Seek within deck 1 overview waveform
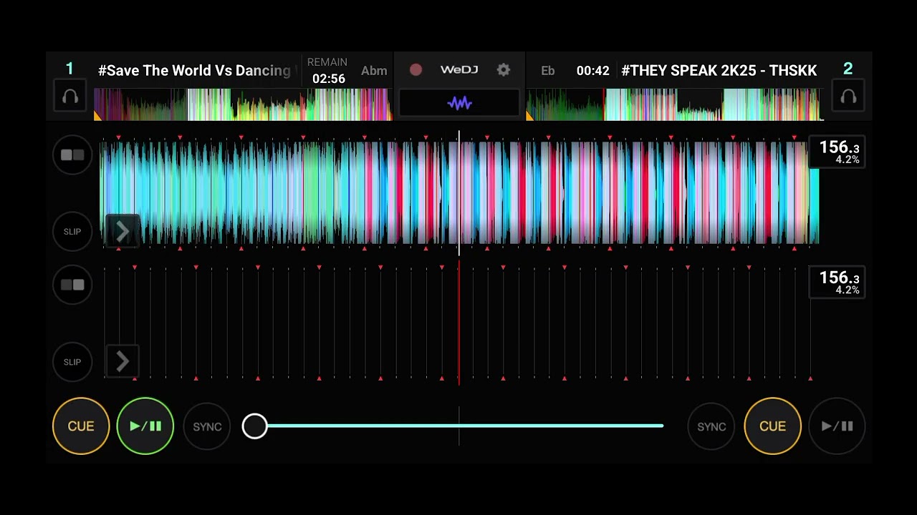Image resolution: width=917 pixels, height=515 pixels. (242, 104)
